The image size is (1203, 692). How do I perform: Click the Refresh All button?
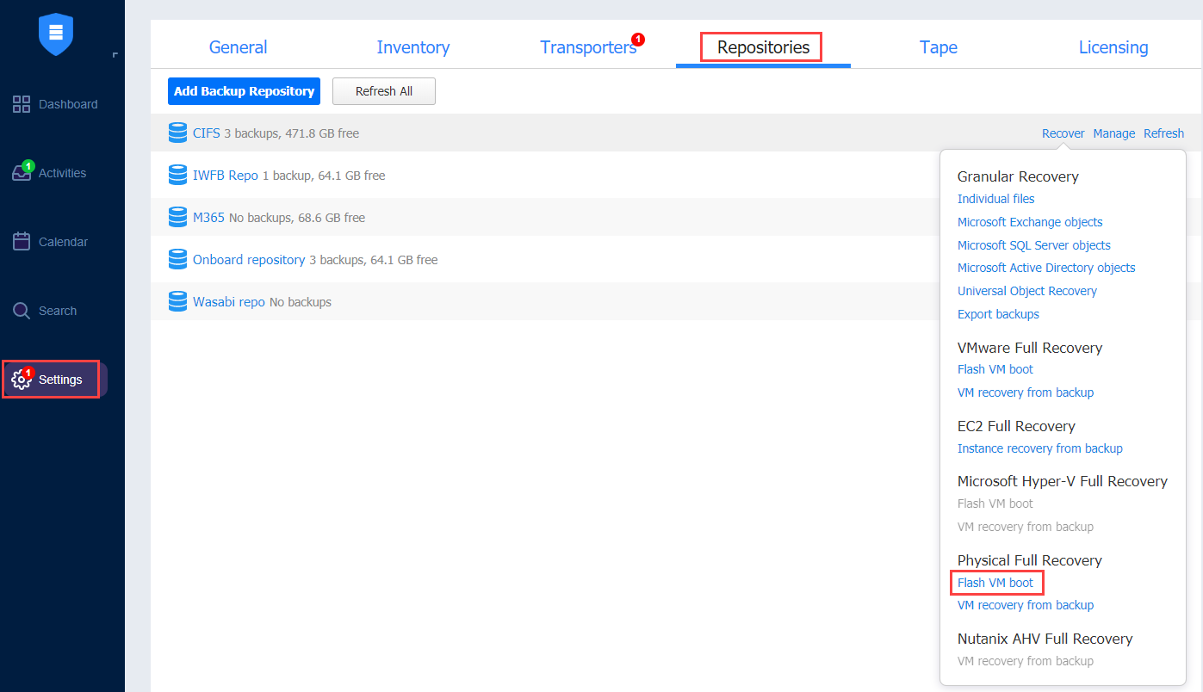pyautogui.click(x=384, y=91)
